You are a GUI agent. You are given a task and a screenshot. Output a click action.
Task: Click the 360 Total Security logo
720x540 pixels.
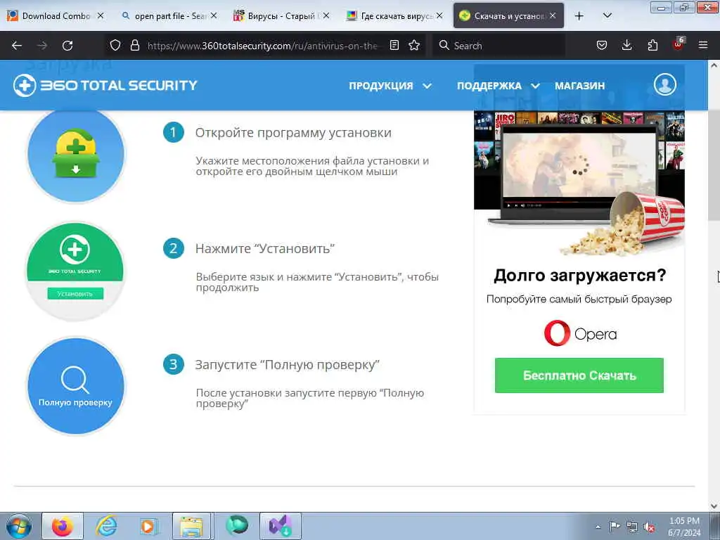point(105,85)
